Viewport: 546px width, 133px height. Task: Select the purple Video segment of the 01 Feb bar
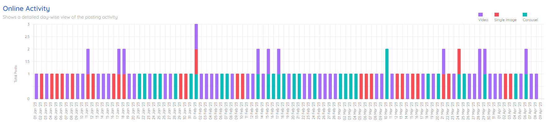196,36
